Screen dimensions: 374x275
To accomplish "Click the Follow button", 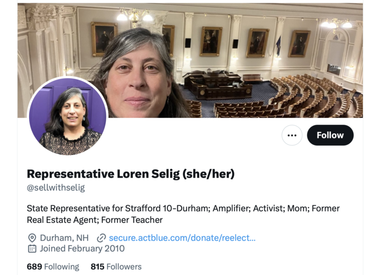I will (x=330, y=135).
